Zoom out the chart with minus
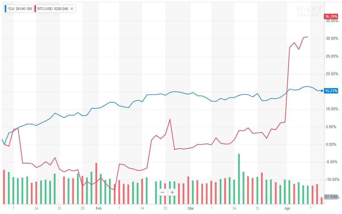The width and height of the screenshot is (342, 214). 162,192
